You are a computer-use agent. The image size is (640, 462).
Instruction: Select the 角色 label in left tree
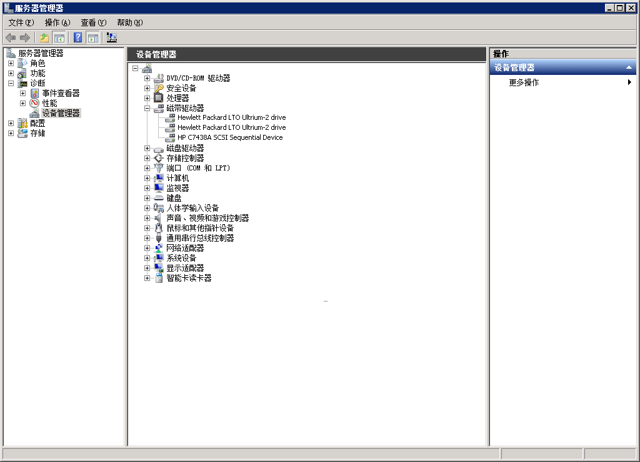click(37, 63)
